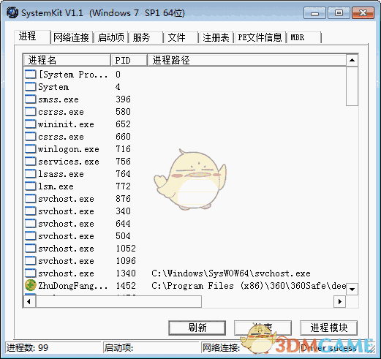This screenshot has width=381, height=359.
Task: Switch to the 服务 tab
Action: 146,38
